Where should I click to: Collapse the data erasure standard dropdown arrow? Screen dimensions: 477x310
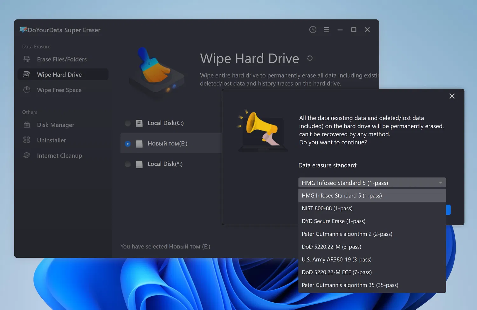[440, 183]
